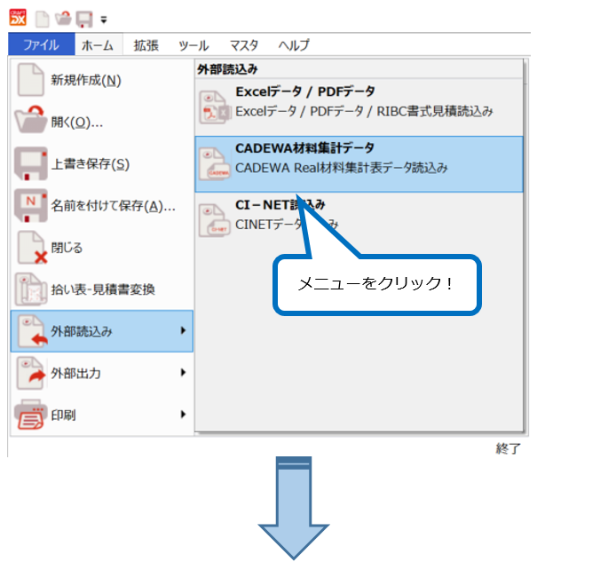This screenshot has height=570, width=616.
Task: Click the 新規作成 page icon
Action: 31,81
